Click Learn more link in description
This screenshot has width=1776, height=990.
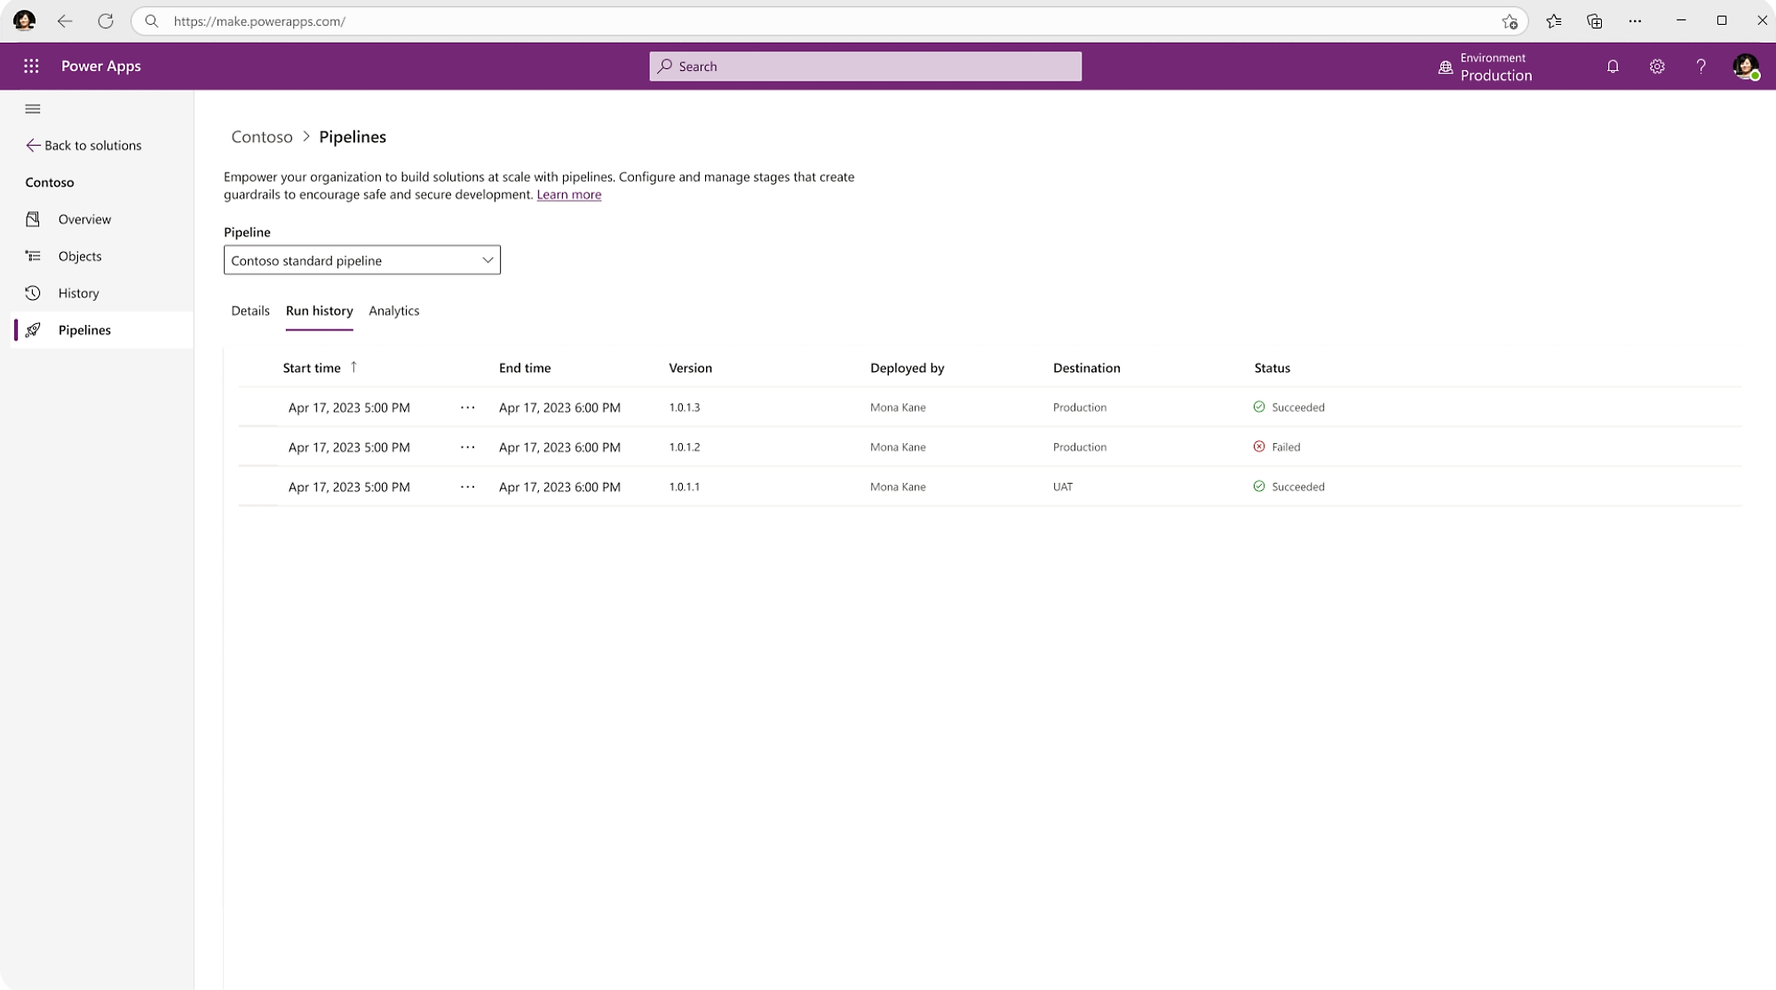pyautogui.click(x=568, y=194)
